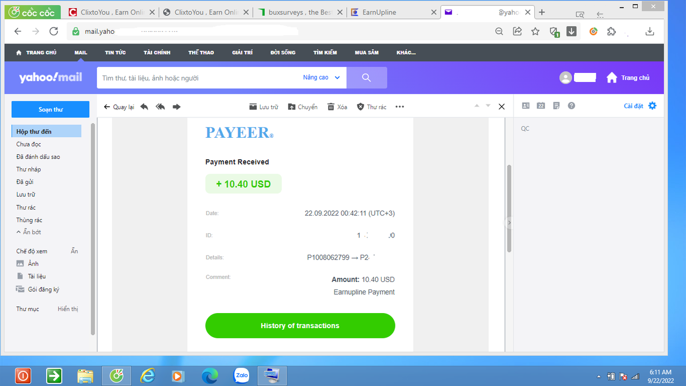Click the Yahoo Mail logo
This screenshot has height=386, width=686.
click(x=50, y=78)
